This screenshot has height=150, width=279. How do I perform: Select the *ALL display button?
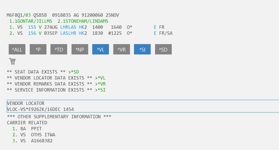coord(17,49)
